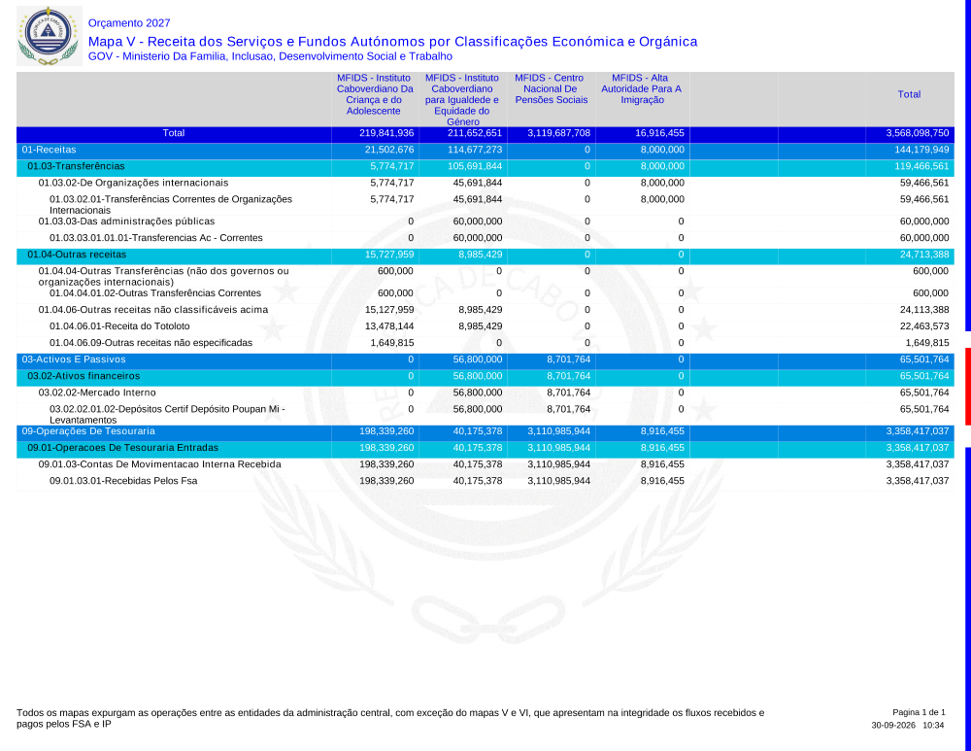Click the '03-Activos E Passivos' row label
971x751 pixels.
click(x=74, y=359)
